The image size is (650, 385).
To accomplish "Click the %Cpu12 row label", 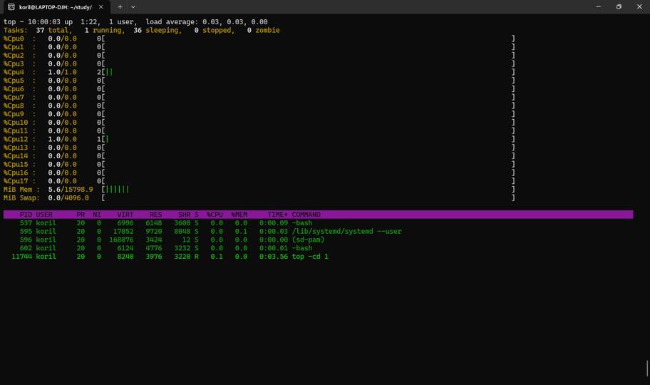I will point(16,139).
